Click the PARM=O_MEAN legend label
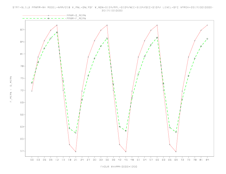 click(x=76, y=15)
